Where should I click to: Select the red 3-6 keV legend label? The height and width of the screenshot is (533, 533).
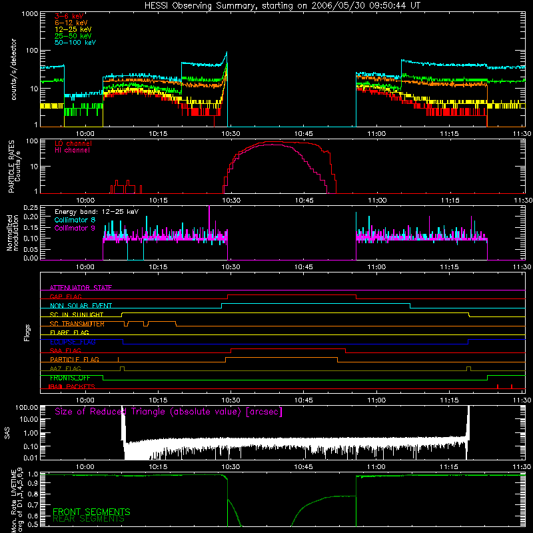click(x=69, y=16)
